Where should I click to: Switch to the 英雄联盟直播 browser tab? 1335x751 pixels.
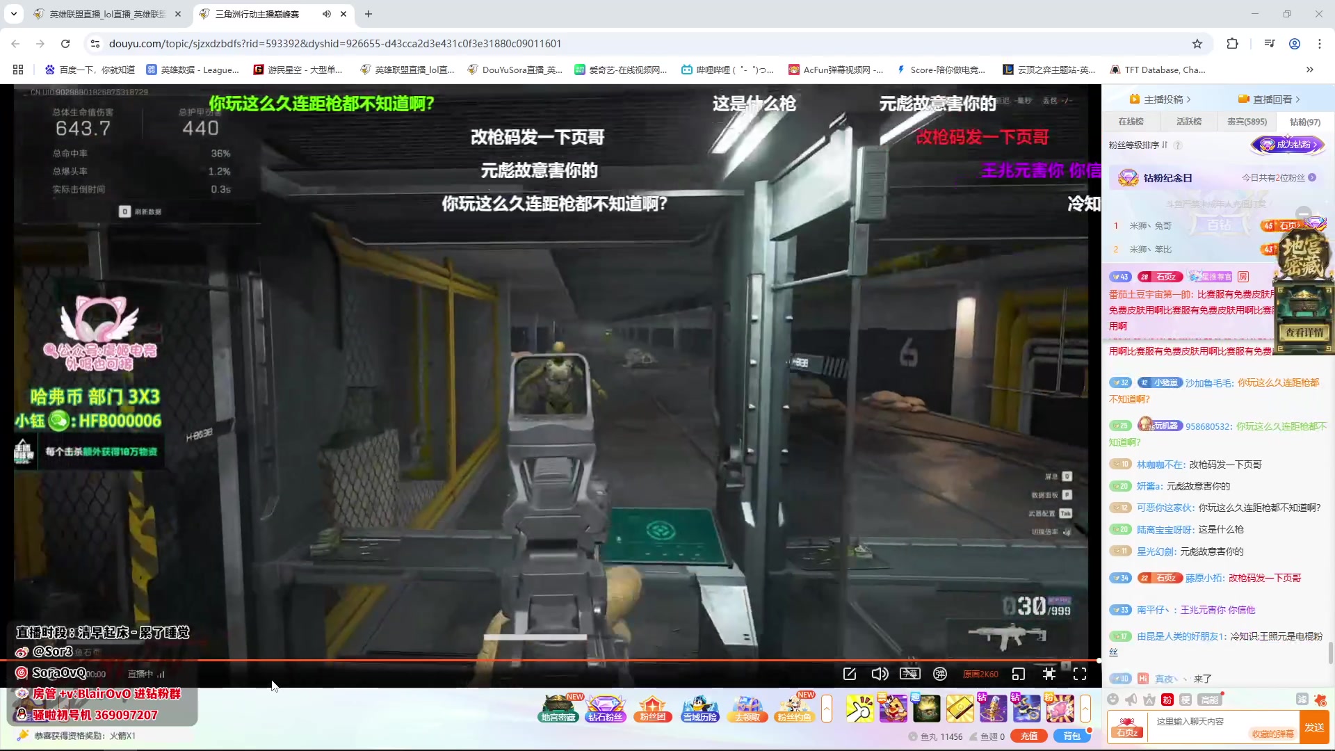click(x=108, y=14)
